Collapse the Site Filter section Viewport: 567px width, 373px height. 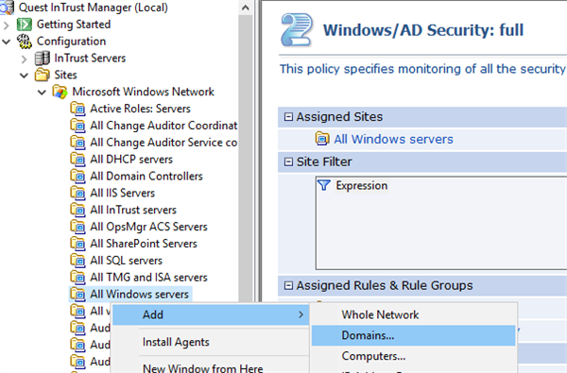(288, 161)
